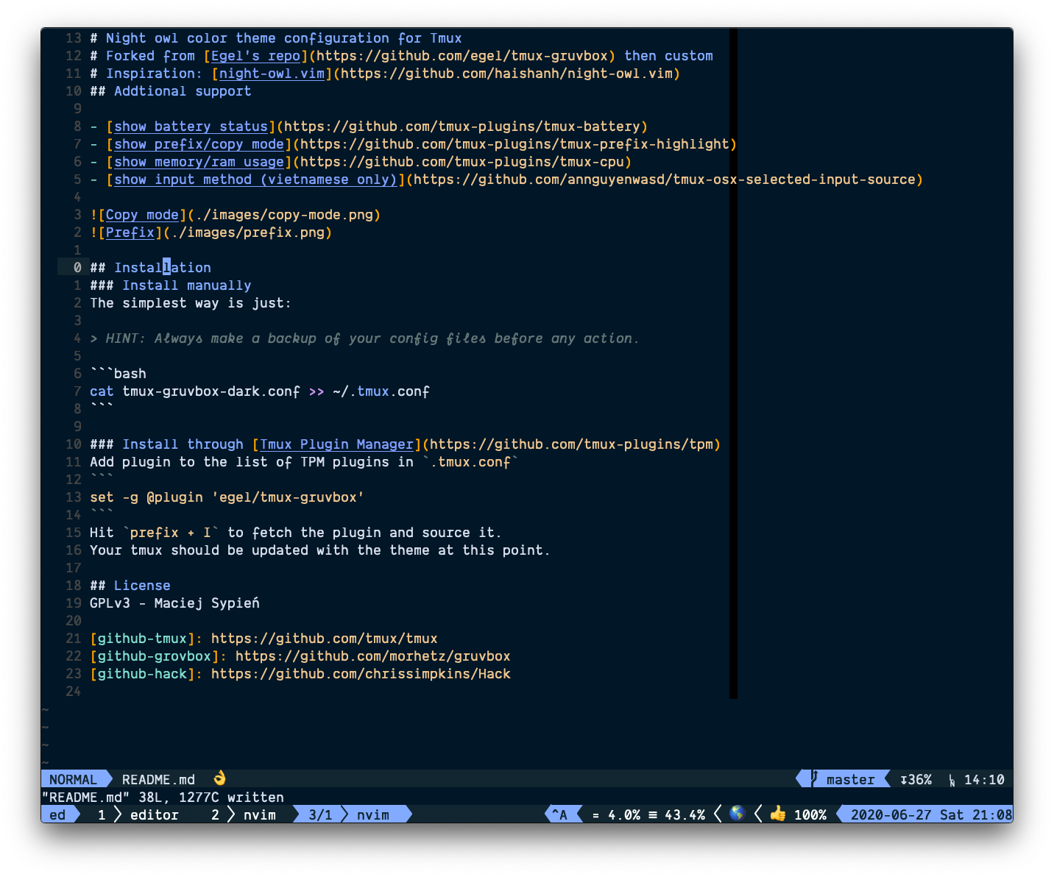
Task: Click 'GPLv3 - Maciej Sypień' line
Action: tap(174, 603)
